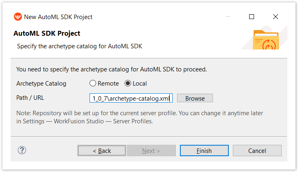Click the Archetype Catalog label
This screenshot has width=298, height=172.
(41, 84)
